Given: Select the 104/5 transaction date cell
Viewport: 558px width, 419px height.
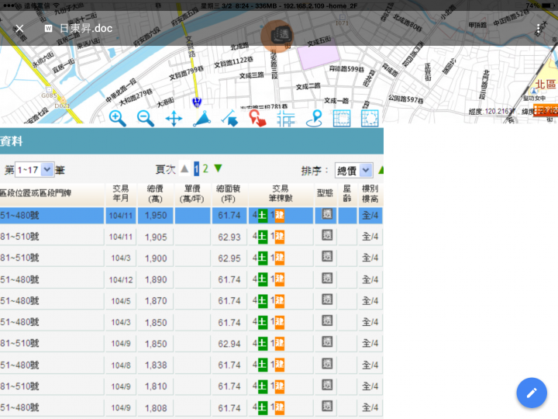Looking at the screenshot, I should coord(121,301).
